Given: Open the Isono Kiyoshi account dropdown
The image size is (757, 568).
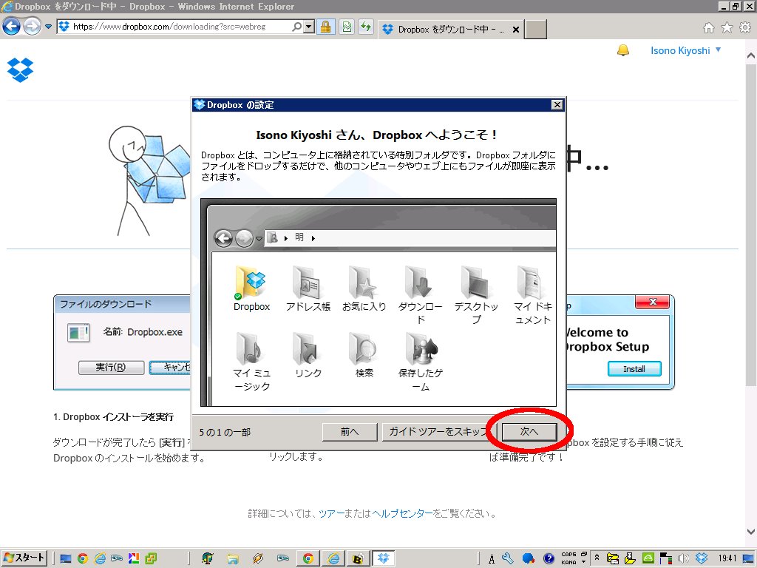Looking at the screenshot, I should click(685, 51).
